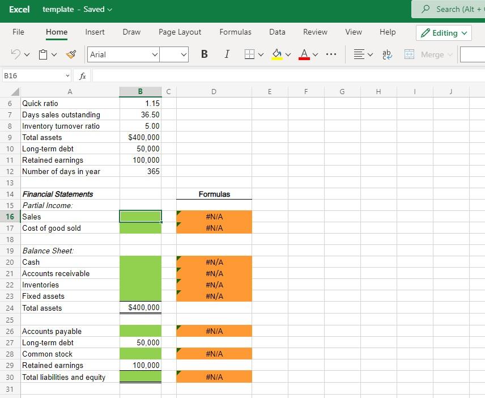This screenshot has height=398, width=485.
Task: Expand the Fill Color dropdown arrow
Action: point(288,54)
